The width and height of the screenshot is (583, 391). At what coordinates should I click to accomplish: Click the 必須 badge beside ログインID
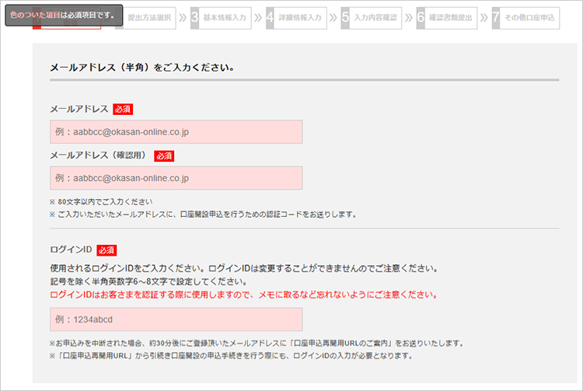(106, 250)
